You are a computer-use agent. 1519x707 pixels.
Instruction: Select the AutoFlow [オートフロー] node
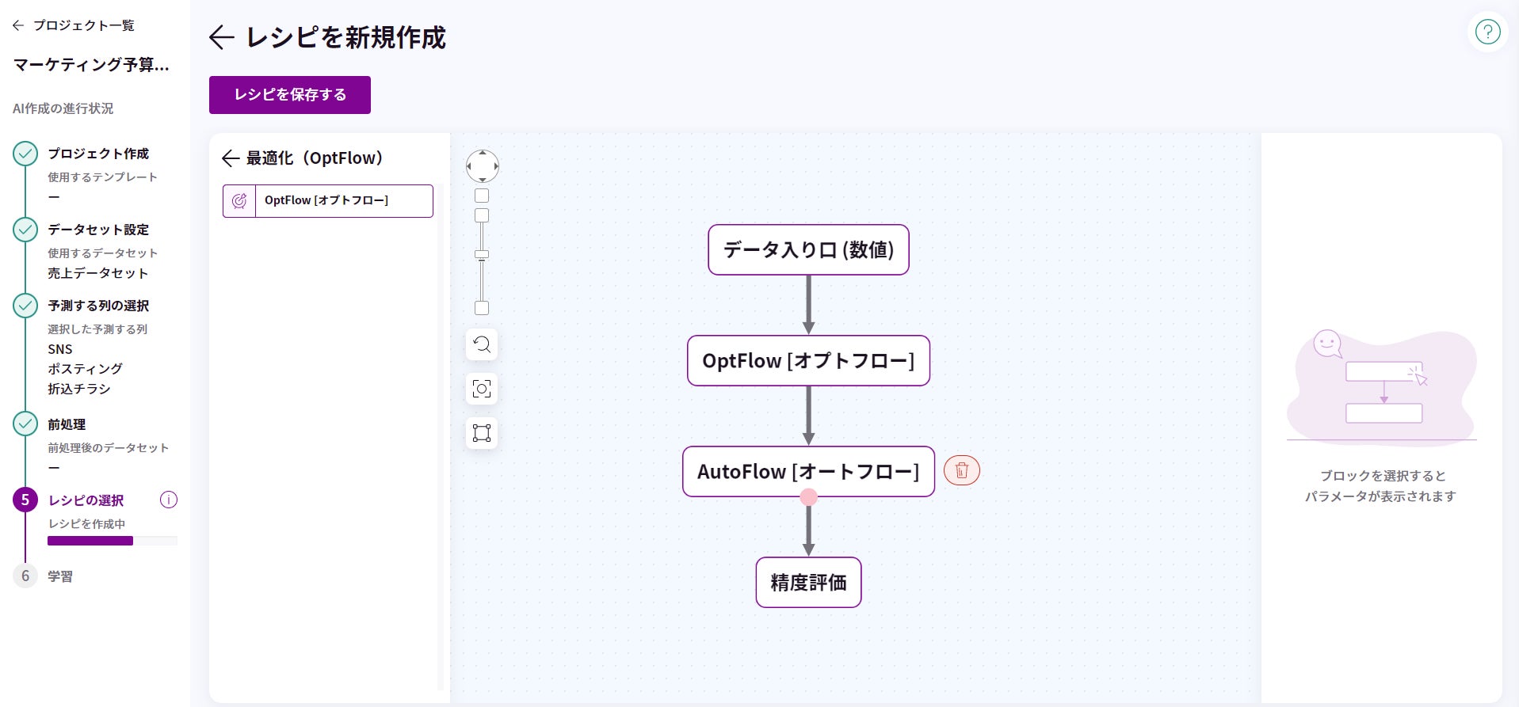click(x=808, y=472)
